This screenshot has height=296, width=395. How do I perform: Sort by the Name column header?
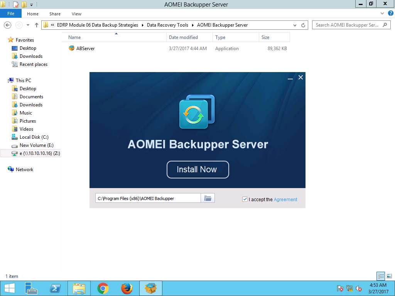point(114,37)
